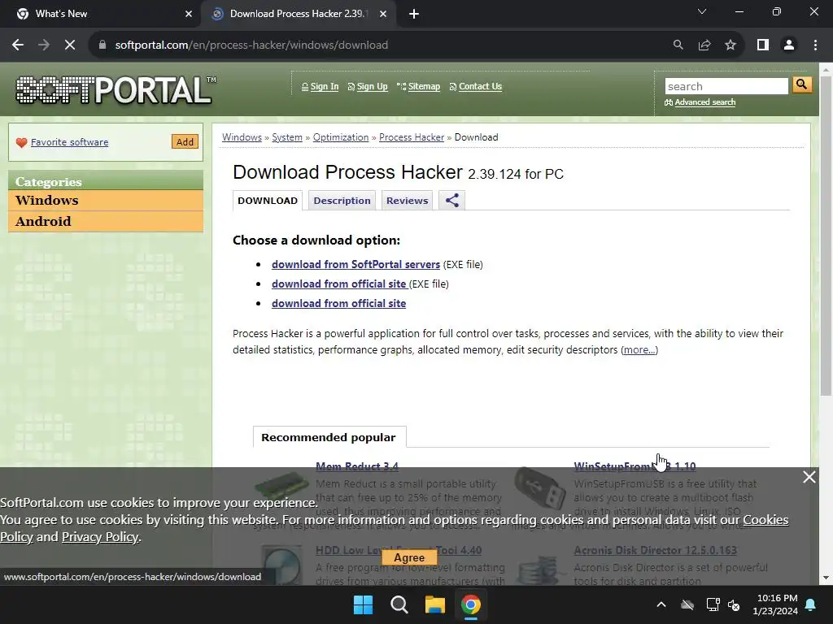Go to System breadcrumb
The image size is (833, 624).
(287, 137)
